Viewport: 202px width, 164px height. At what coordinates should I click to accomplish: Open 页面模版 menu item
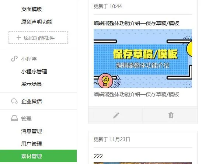point(32,9)
